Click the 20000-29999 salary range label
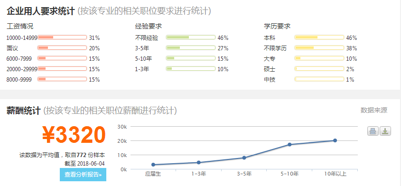This screenshot has width=401, height=186. (x=22, y=69)
